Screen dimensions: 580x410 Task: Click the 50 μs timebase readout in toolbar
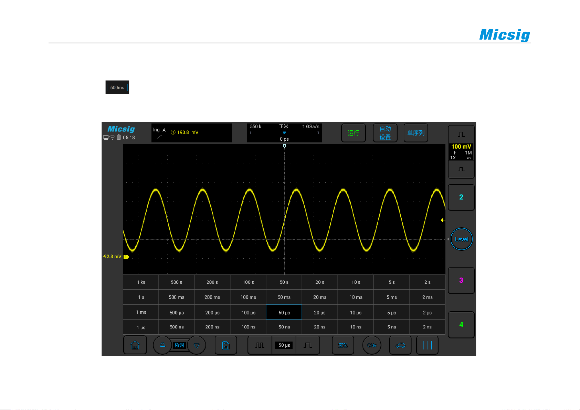(284, 345)
